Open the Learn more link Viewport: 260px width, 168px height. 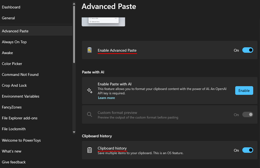click(106, 98)
